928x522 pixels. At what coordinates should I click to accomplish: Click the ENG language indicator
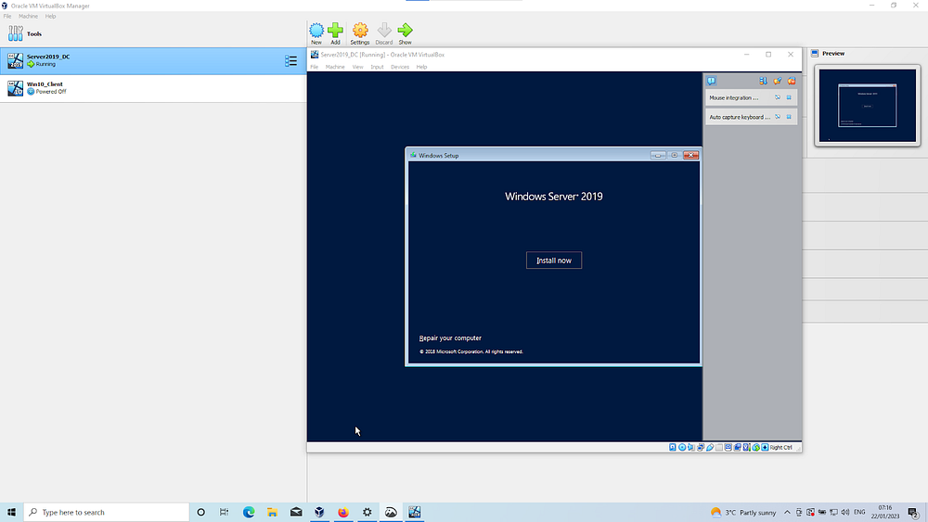[x=859, y=512]
